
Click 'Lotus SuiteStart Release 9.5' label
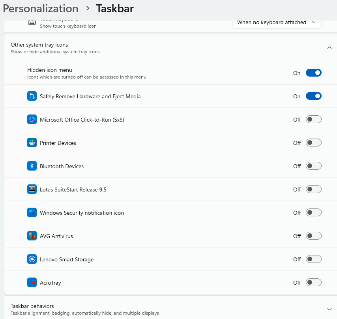[73, 190]
